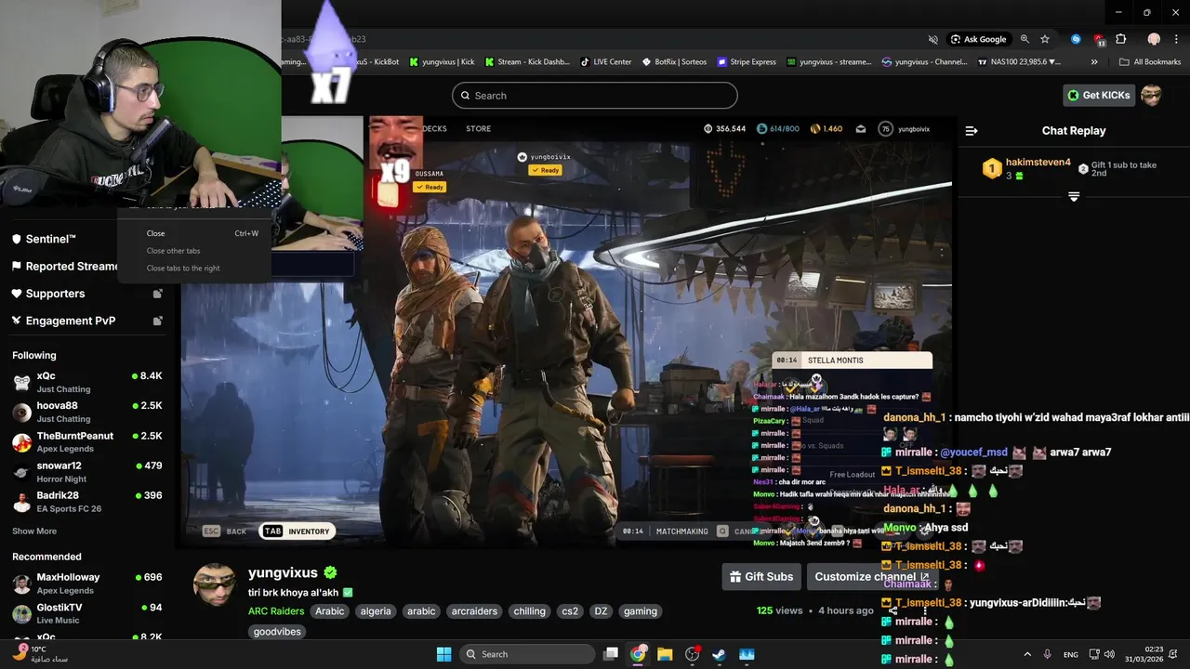This screenshot has width=1190, height=669.
Task: Open the volume icon in the system tray
Action: (1109, 654)
